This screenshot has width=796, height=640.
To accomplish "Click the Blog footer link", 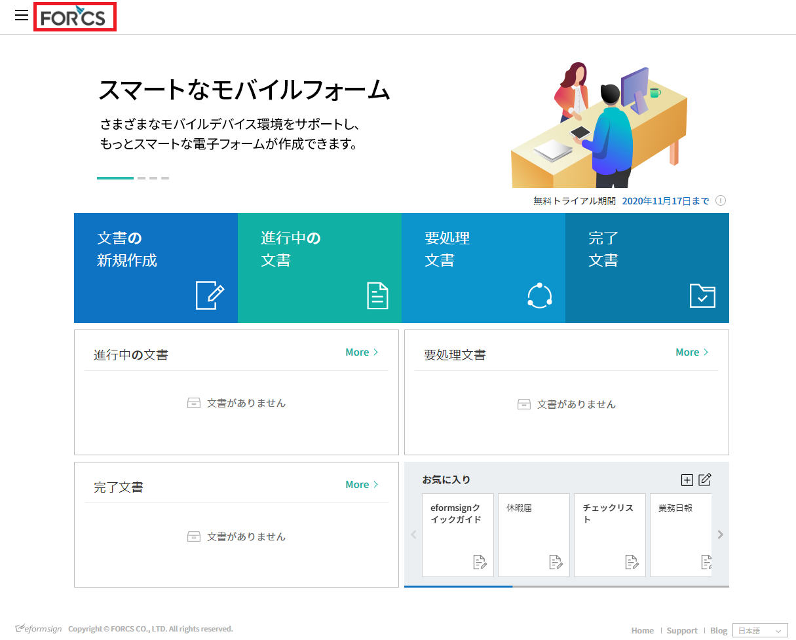I will [719, 631].
